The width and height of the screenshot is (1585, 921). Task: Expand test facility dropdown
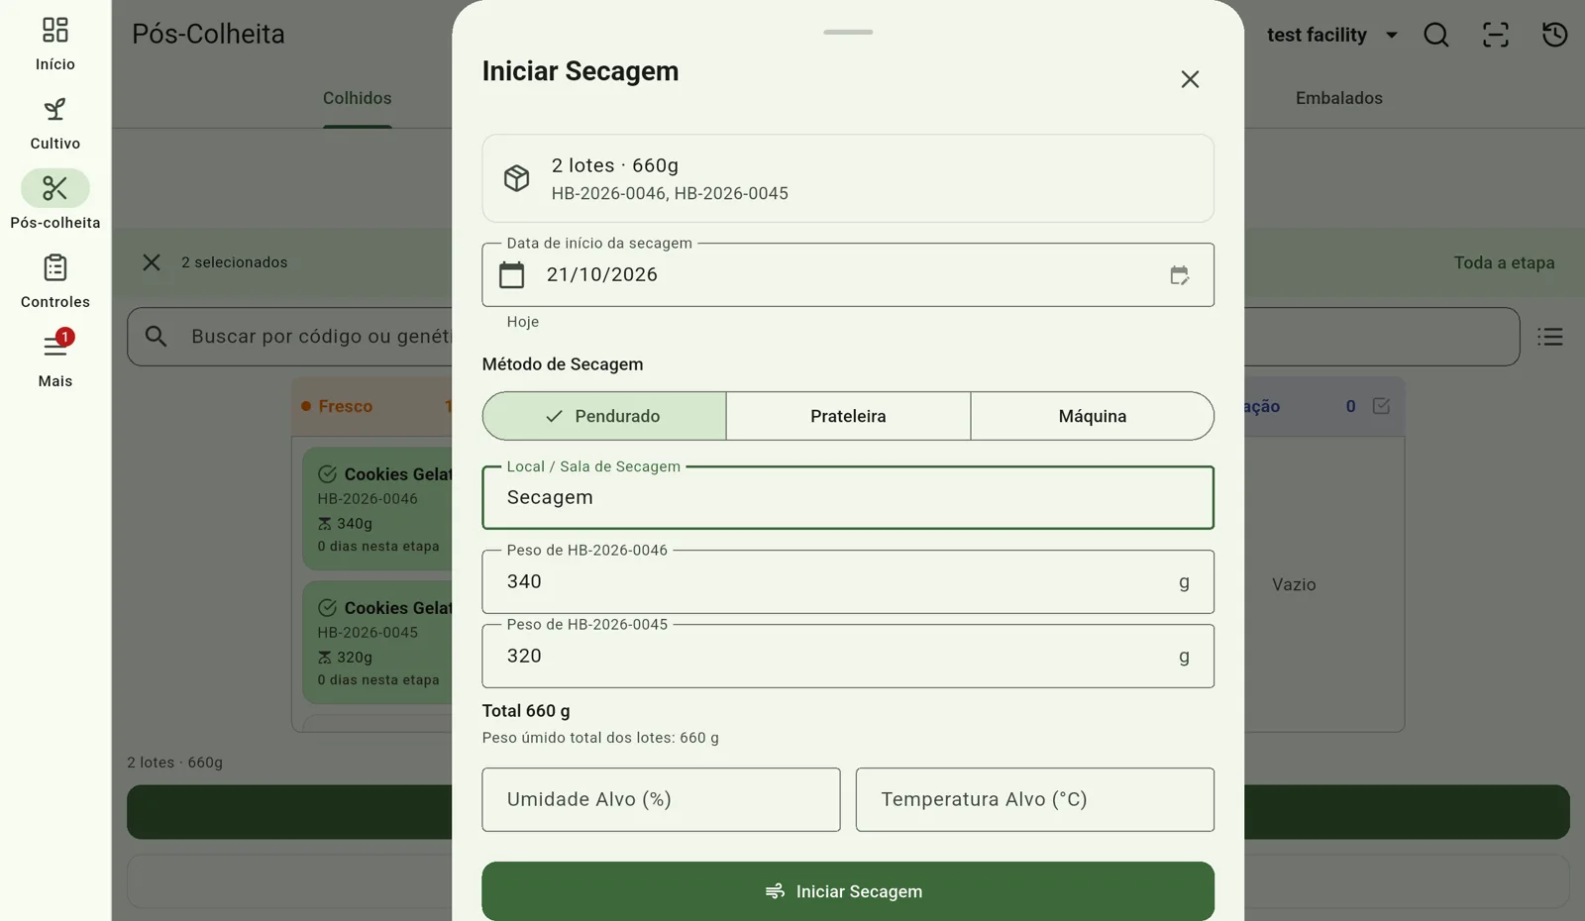[1332, 35]
